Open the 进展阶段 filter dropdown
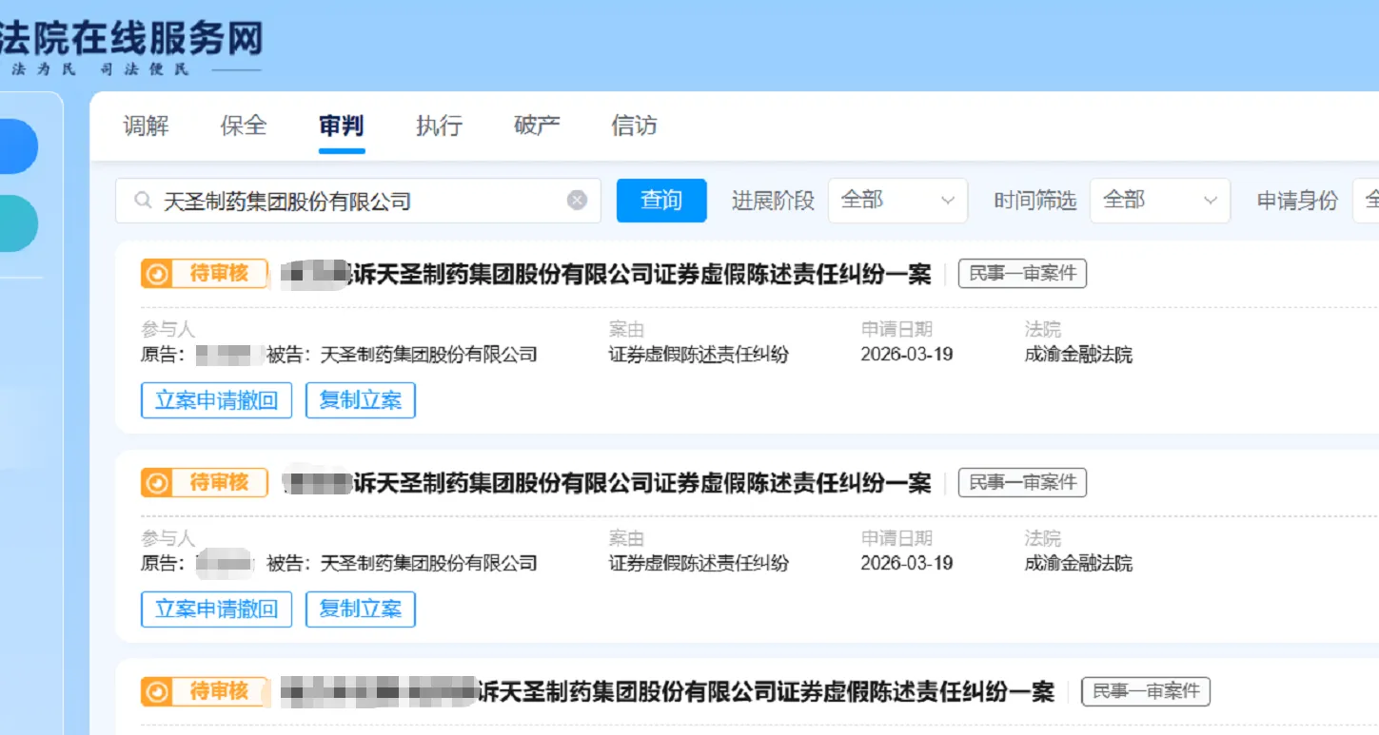The width and height of the screenshot is (1379, 735). coord(896,200)
